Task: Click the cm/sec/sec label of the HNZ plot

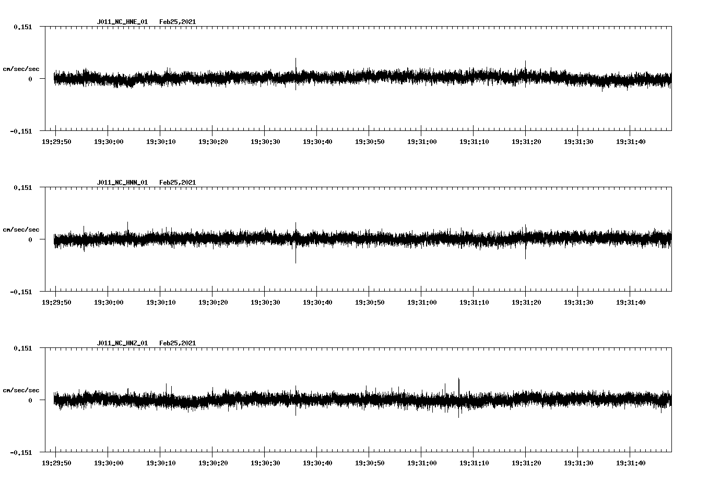Action: point(21,389)
